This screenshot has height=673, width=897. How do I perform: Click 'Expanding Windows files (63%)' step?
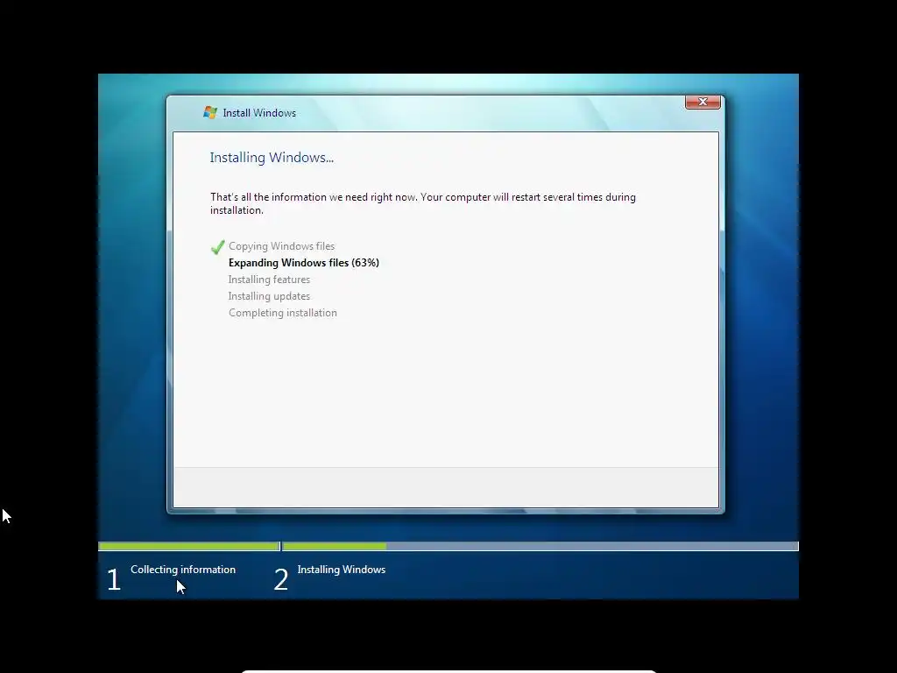pos(304,263)
